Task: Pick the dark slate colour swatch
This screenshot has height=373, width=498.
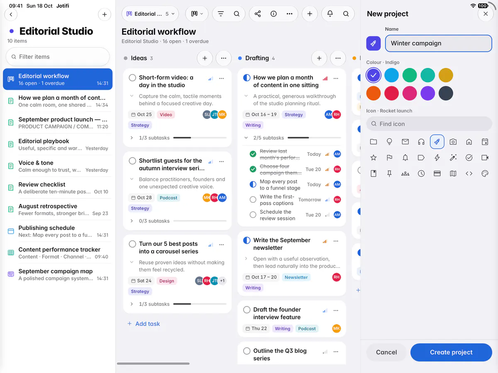Action: pyautogui.click(x=446, y=93)
